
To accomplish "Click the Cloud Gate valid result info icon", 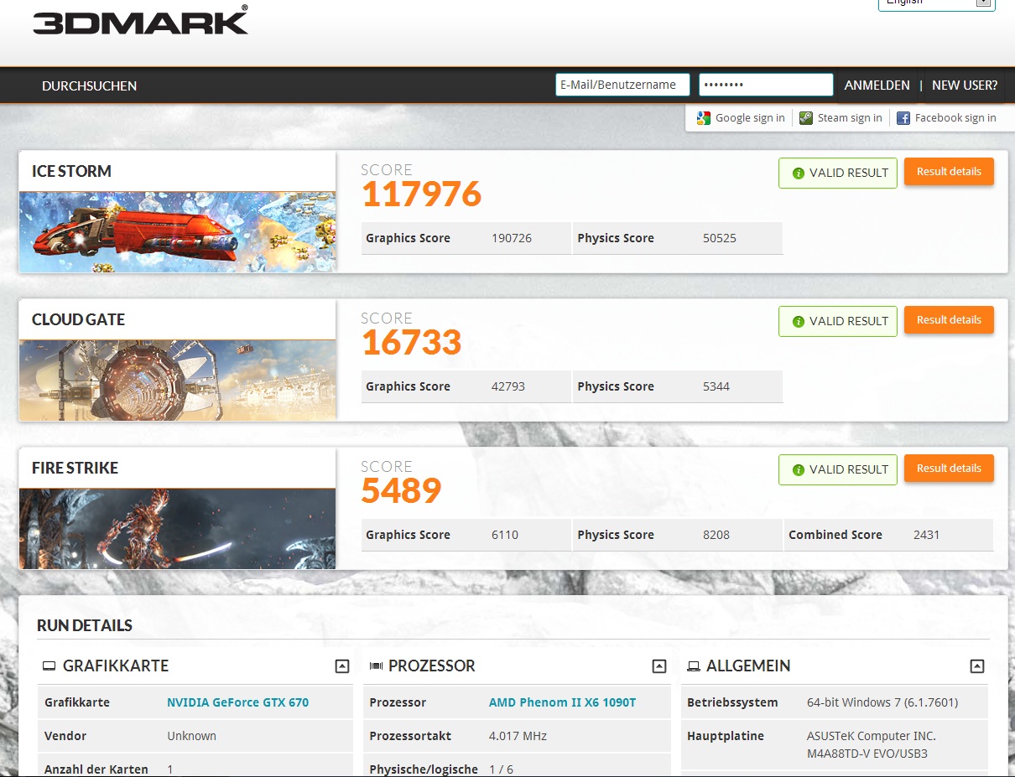I will pyautogui.click(x=799, y=322).
